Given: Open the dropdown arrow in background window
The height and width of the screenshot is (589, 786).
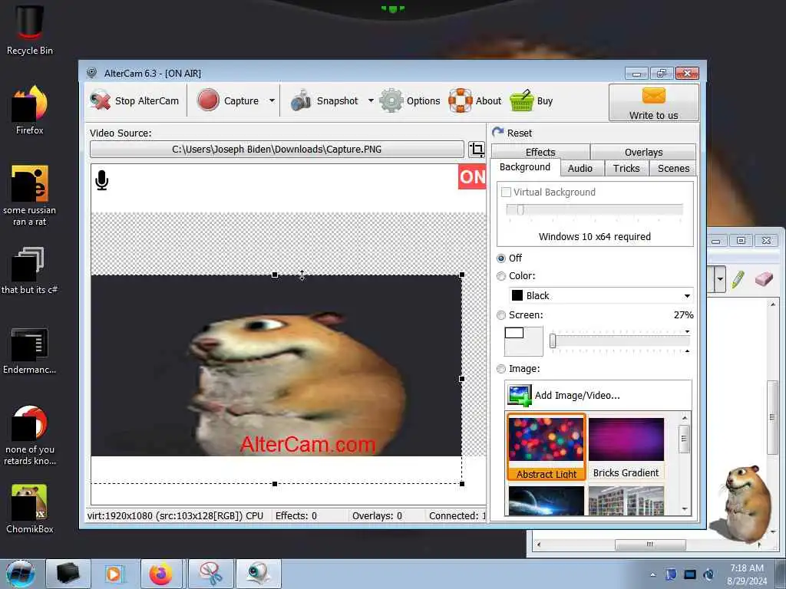Looking at the screenshot, I should coord(720,279).
